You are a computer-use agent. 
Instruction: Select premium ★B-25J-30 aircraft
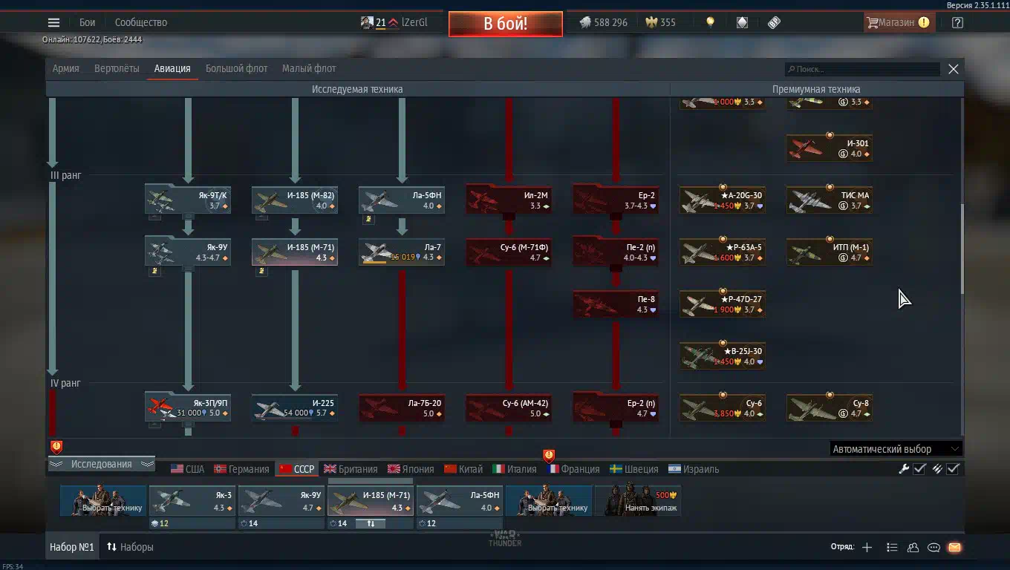point(723,356)
